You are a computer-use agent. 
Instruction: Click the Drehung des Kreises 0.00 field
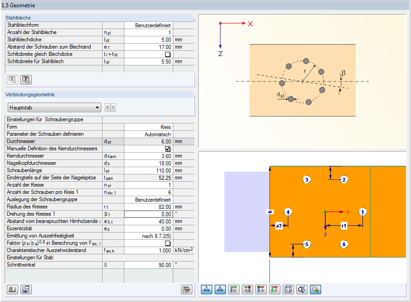(x=148, y=214)
